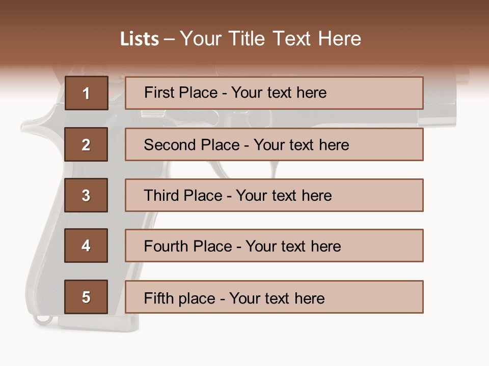Click the magazine base at the grip bottom
489x366 pixels.
(x=97, y=322)
